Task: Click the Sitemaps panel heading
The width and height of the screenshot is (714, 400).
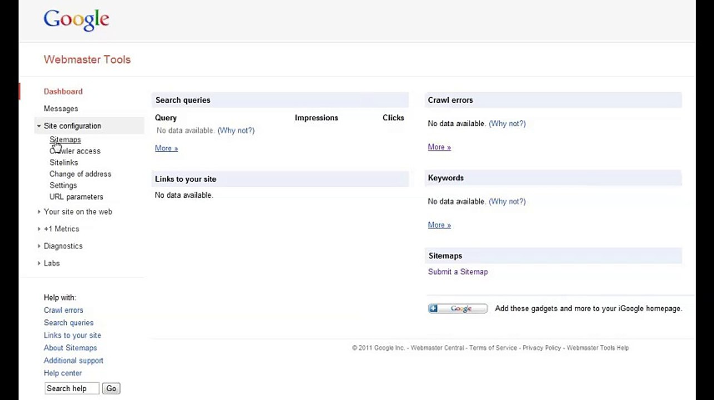Action: [x=445, y=256]
